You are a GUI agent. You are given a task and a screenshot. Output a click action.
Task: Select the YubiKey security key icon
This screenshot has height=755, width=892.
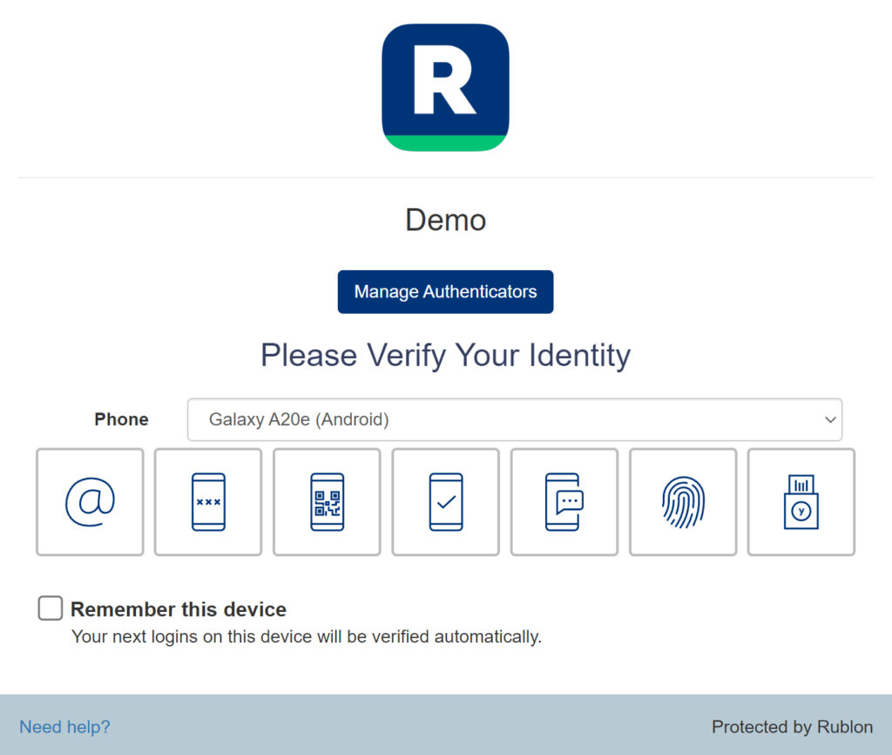tap(801, 502)
